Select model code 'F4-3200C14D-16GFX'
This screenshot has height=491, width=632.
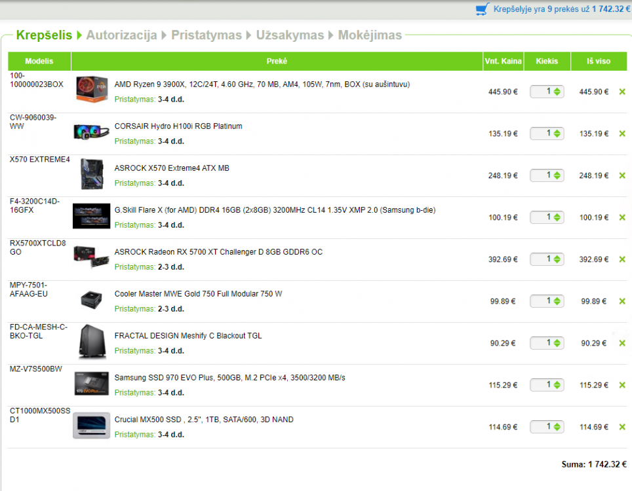tap(35, 206)
